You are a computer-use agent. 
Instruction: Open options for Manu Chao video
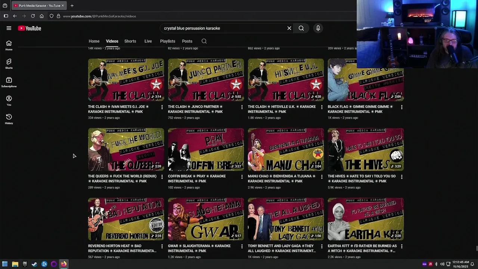click(x=322, y=177)
